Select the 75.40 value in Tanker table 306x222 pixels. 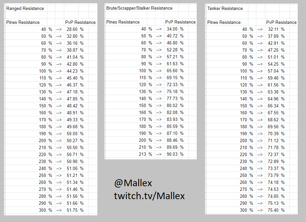273,210
